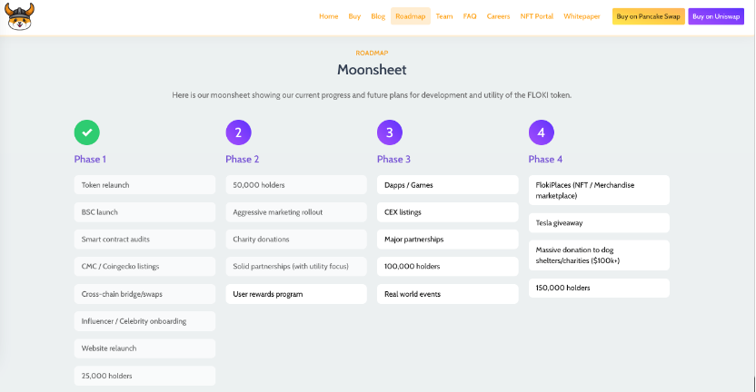Go to the Blog page
The width and height of the screenshot is (756, 392).
tap(378, 16)
